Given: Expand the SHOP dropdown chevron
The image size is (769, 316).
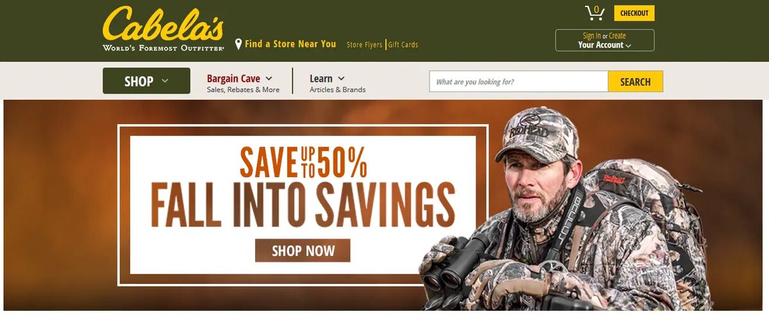Looking at the screenshot, I should [x=165, y=81].
